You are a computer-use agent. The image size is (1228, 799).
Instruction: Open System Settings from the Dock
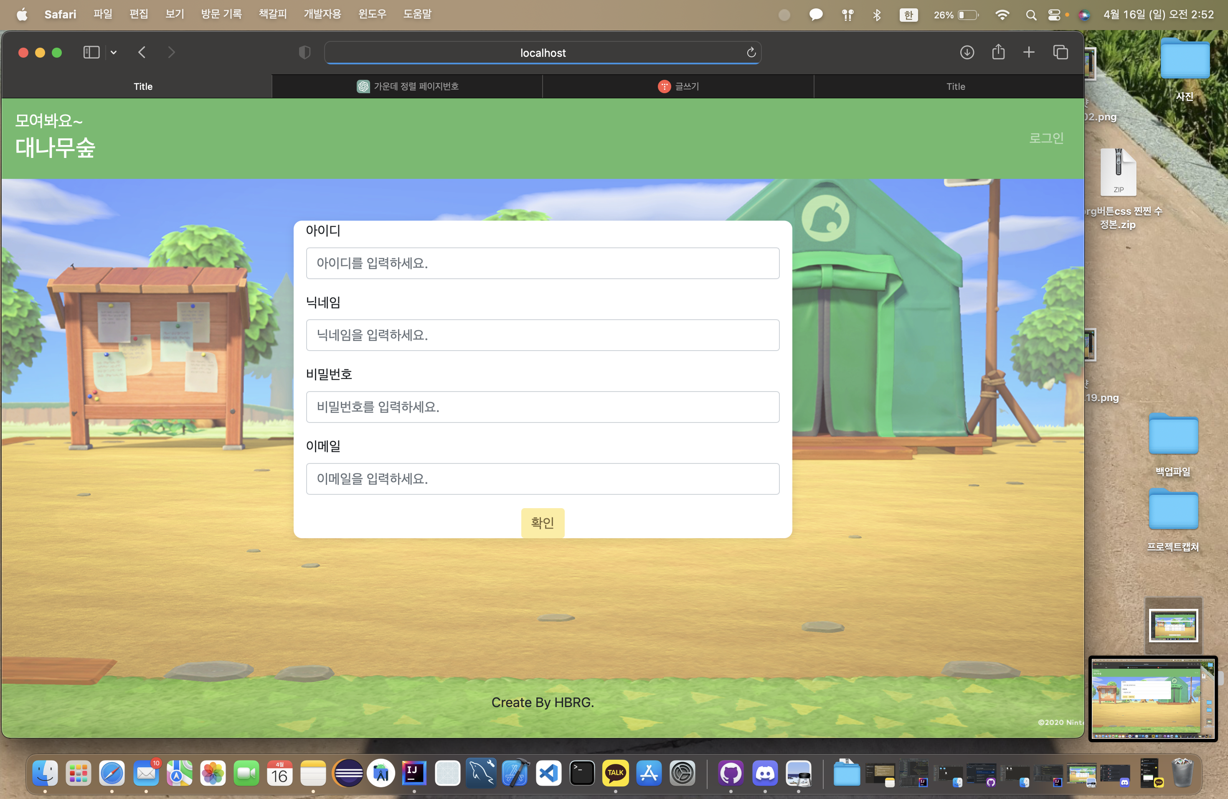click(x=683, y=773)
